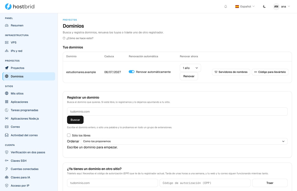Click the Renovar ahora column header
This screenshot has height=191, width=297.
pyautogui.click(x=189, y=56)
